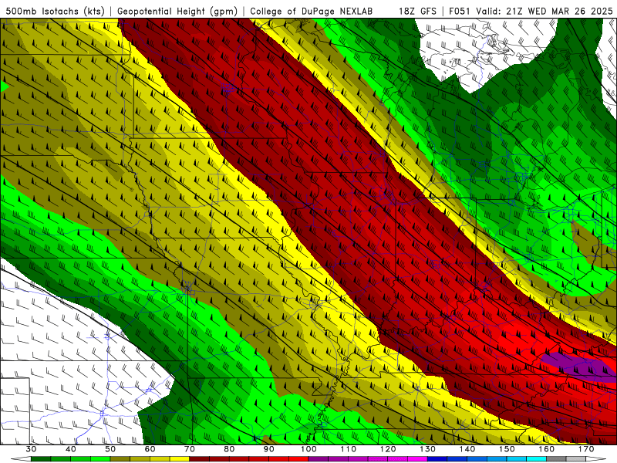Click the 'Geopotential Height (gpm)' header text
Viewport: 617px width, 463px height.
pyautogui.click(x=177, y=11)
